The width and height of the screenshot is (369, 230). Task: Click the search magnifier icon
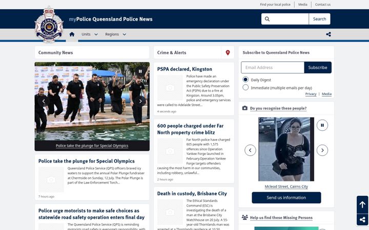tap(267, 19)
